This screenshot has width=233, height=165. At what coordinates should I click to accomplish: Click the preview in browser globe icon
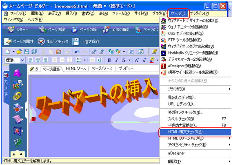click(x=111, y=52)
